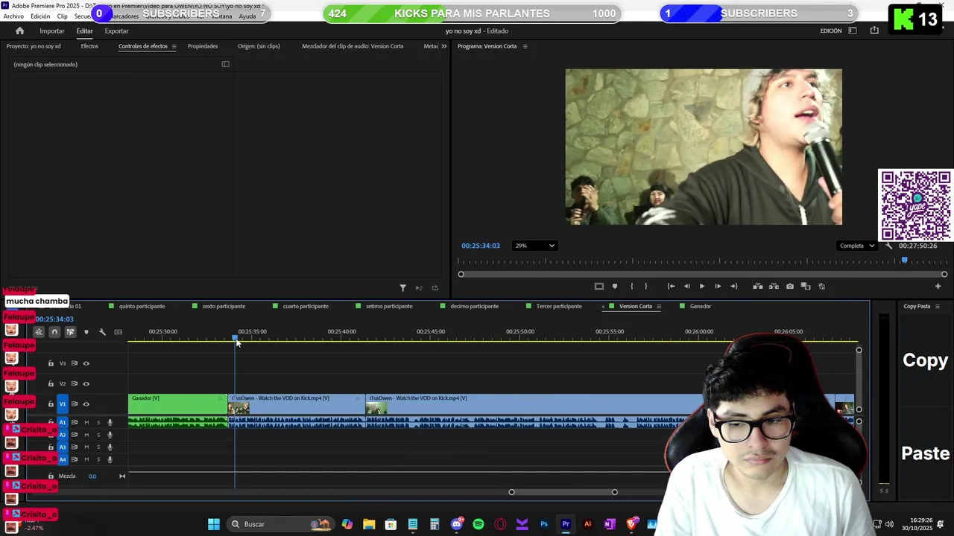Go to the Home screen icon
This screenshot has width=954, height=536.
(19, 31)
